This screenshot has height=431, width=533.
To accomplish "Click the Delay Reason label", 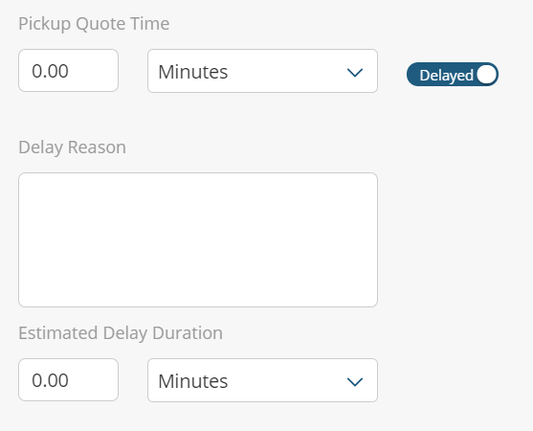I will point(72,147).
